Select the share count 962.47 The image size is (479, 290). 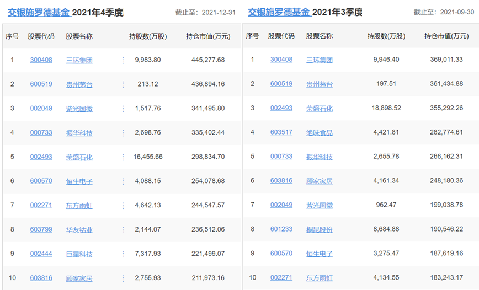(x=386, y=205)
